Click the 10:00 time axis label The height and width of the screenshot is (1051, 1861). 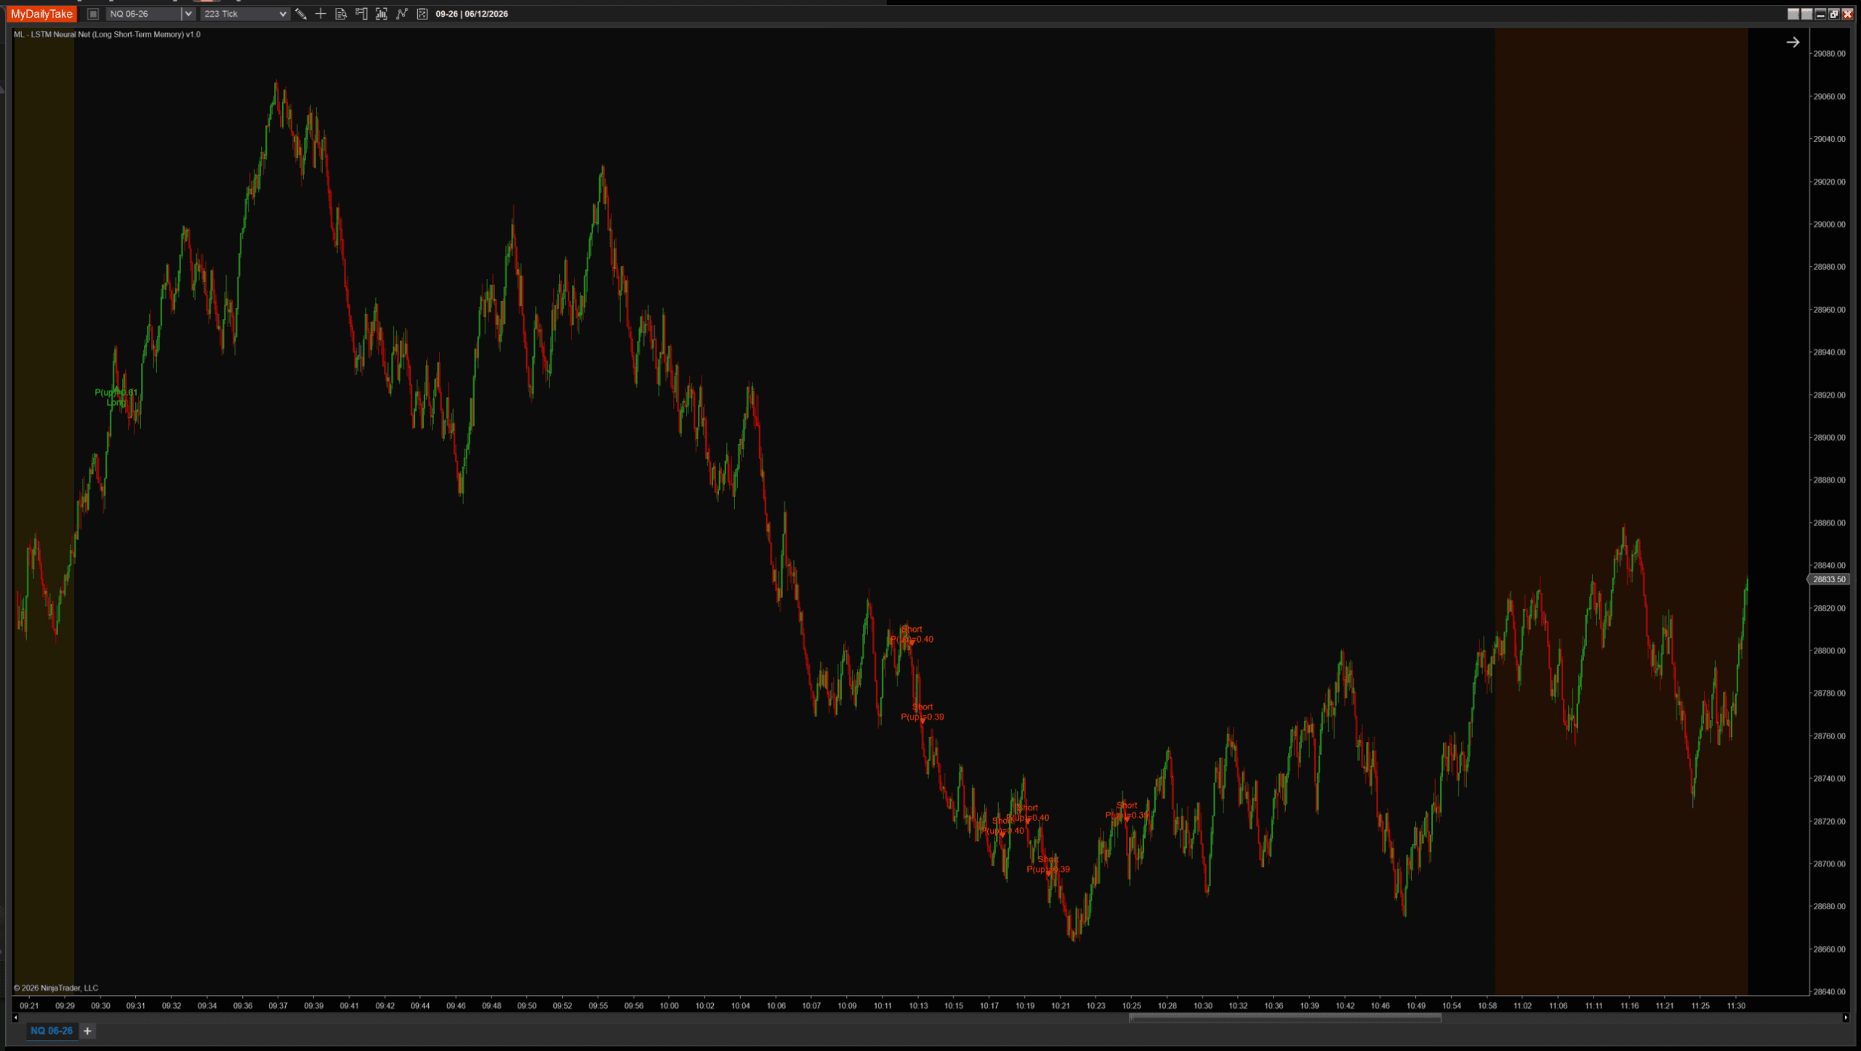(669, 1006)
